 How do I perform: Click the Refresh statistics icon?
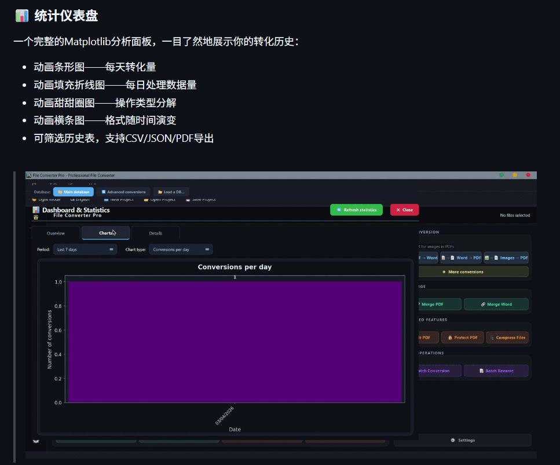pos(339,210)
